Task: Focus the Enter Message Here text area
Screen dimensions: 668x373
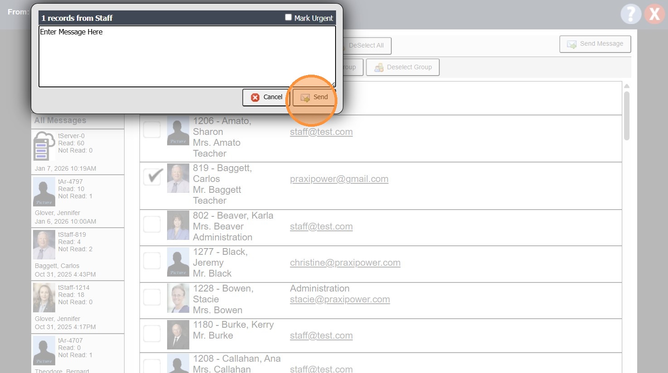Action: coord(187,56)
